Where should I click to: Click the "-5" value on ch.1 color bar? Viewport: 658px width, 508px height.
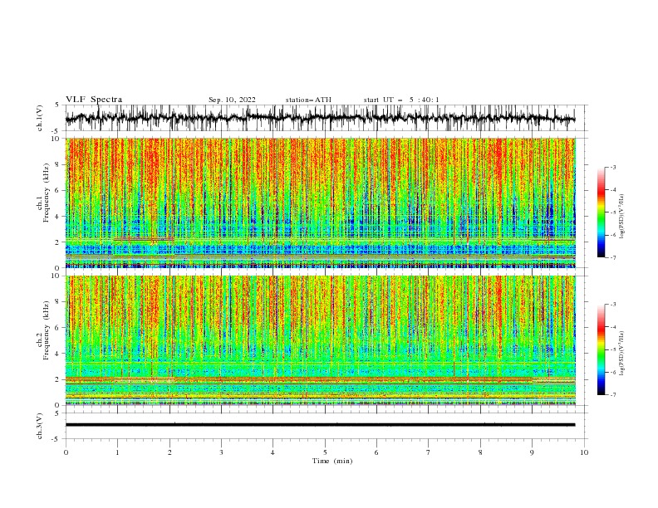[x=613, y=212]
